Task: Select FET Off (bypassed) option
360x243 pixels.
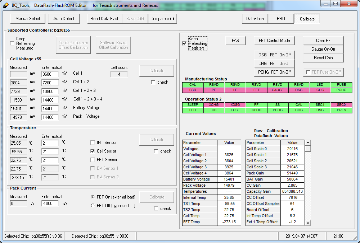Action: [x=93, y=205]
